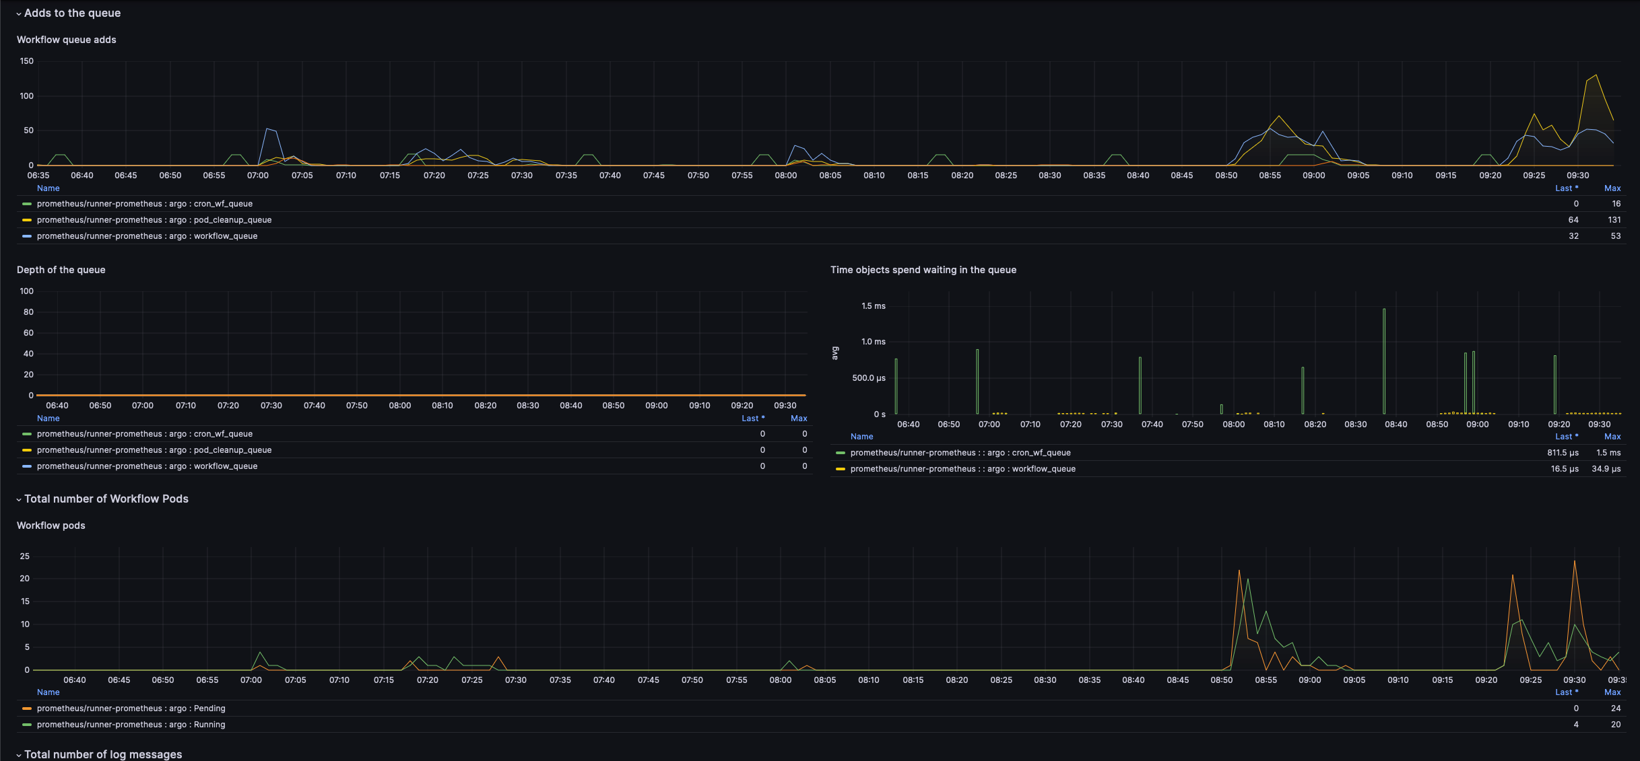Click green Running series swatch in Workflow pods legend
Image resolution: width=1640 pixels, height=761 pixels.
point(27,725)
